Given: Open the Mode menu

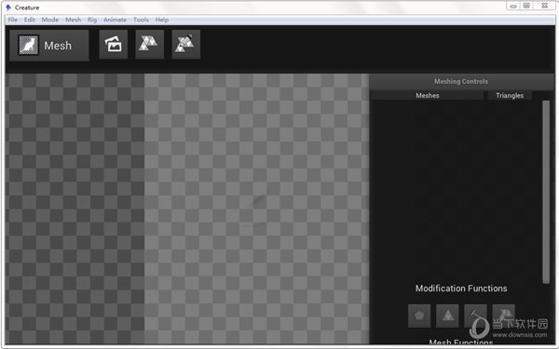Looking at the screenshot, I should pyautogui.click(x=50, y=20).
